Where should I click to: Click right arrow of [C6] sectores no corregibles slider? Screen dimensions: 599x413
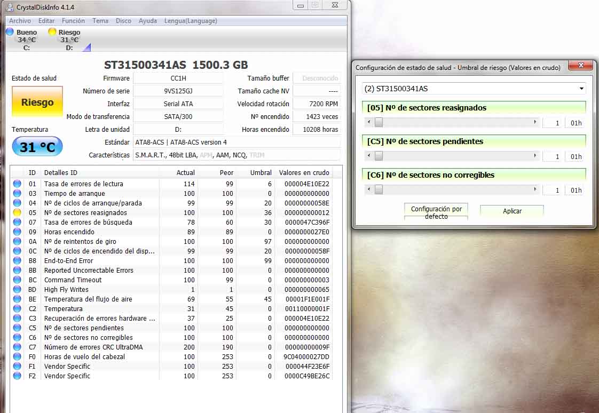(535, 189)
